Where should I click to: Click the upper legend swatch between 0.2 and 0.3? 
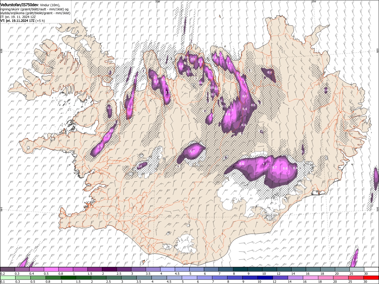(x=7, y=269)
